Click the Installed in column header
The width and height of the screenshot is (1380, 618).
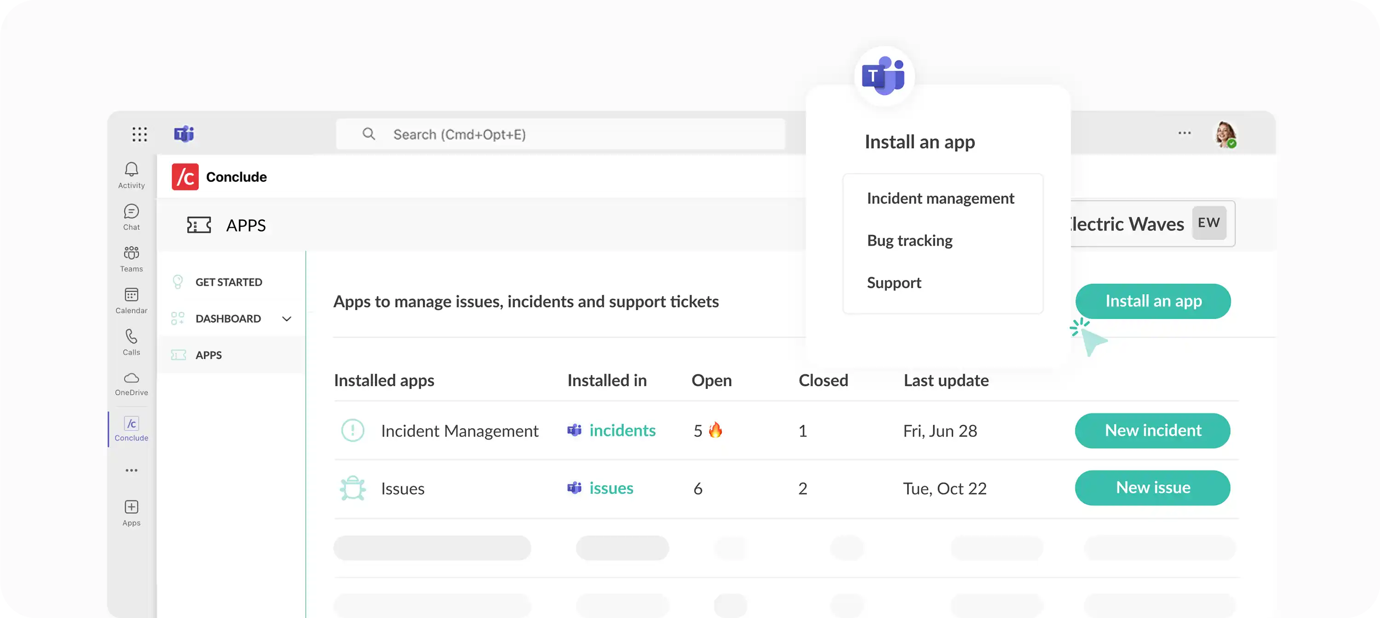tap(607, 380)
